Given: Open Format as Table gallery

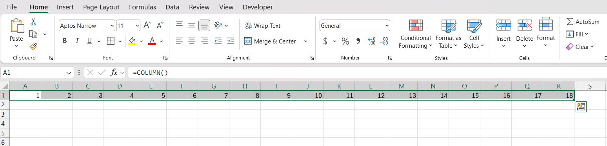Looking at the screenshot, I should point(448,34).
